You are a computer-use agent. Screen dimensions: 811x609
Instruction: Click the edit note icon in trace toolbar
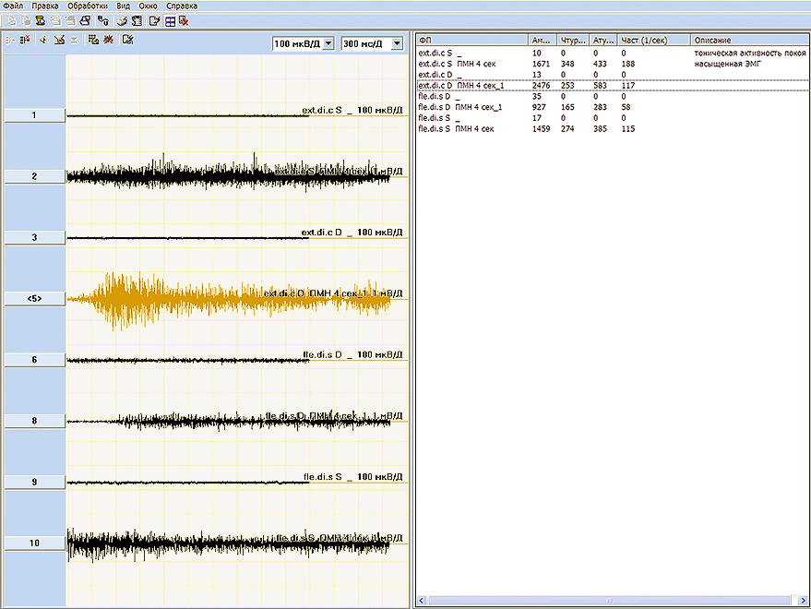tap(127, 40)
